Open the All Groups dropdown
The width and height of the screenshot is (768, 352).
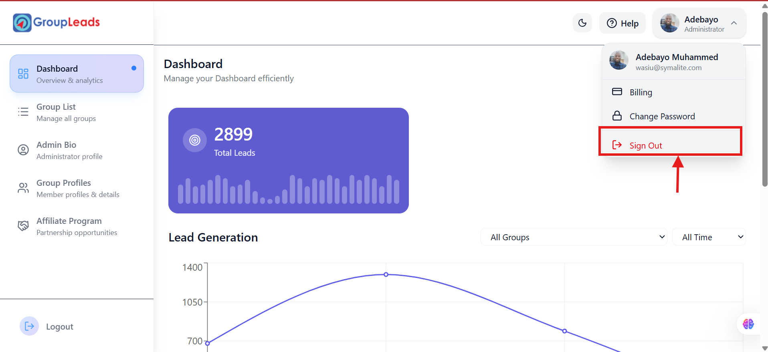coord(574,237)
